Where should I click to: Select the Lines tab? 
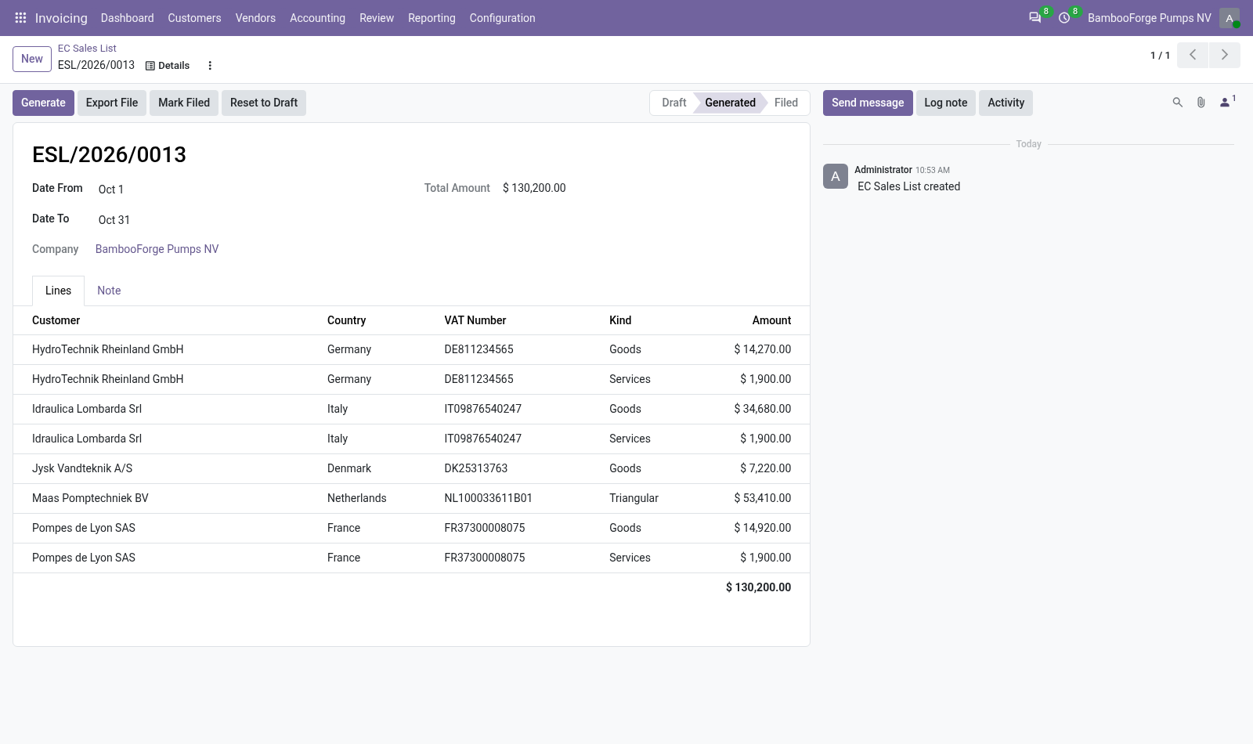point(58,291)
